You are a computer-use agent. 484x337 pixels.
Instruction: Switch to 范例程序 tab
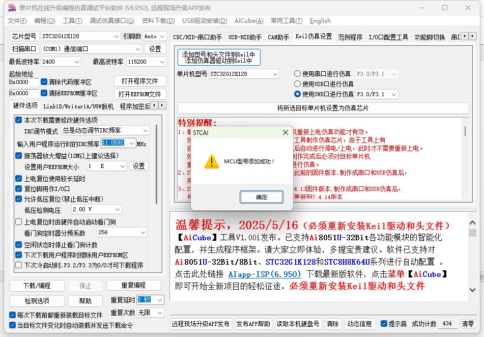click(x=350, y=37)
